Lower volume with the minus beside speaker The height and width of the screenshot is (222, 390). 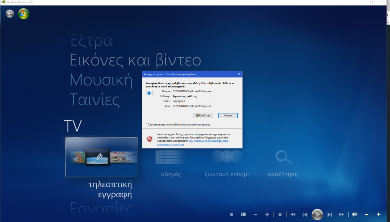click(367, 215)
